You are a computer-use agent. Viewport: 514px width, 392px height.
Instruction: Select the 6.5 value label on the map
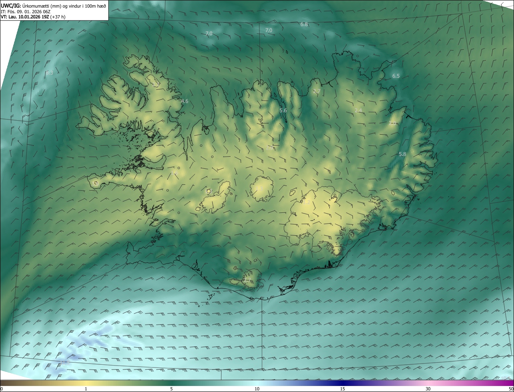pyautogui.click(x=396, y=76)
